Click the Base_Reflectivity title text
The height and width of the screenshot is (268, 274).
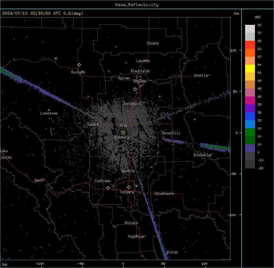click(x=137, y=5)
